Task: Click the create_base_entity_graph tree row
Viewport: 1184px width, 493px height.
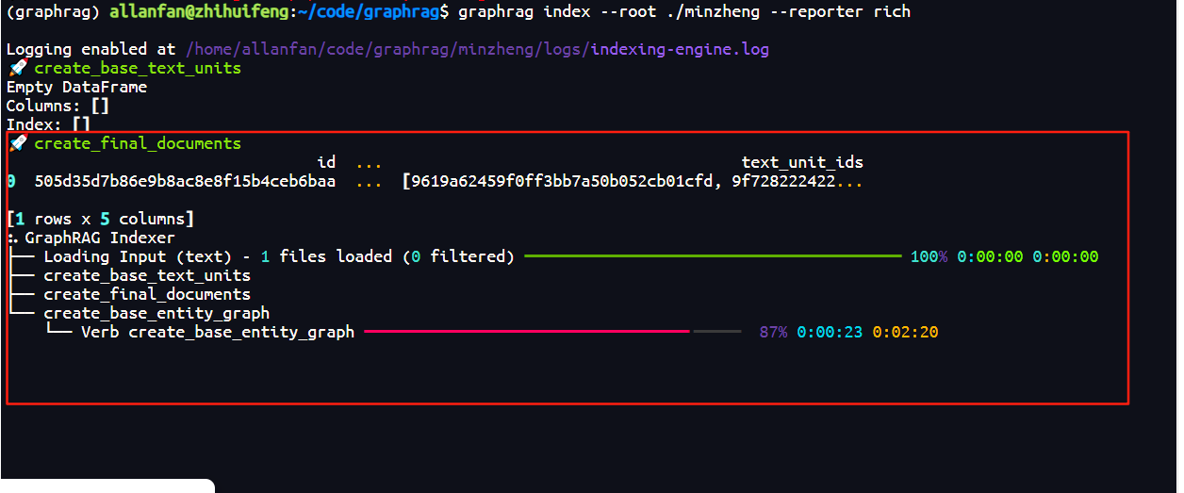Action: (156, 313)
